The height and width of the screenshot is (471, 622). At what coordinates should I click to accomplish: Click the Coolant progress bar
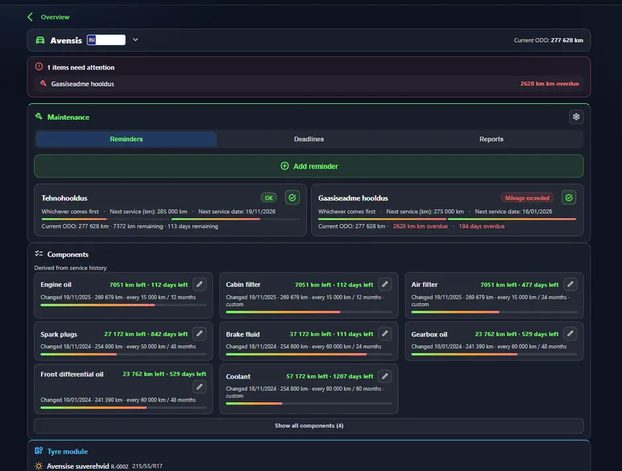coord(308,404)
